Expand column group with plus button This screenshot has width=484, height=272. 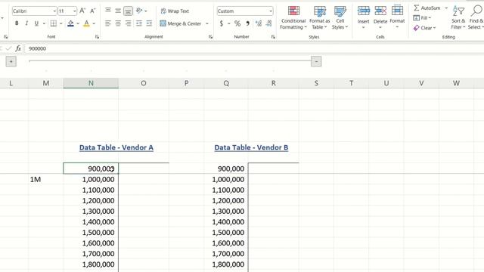click(11, 61)
